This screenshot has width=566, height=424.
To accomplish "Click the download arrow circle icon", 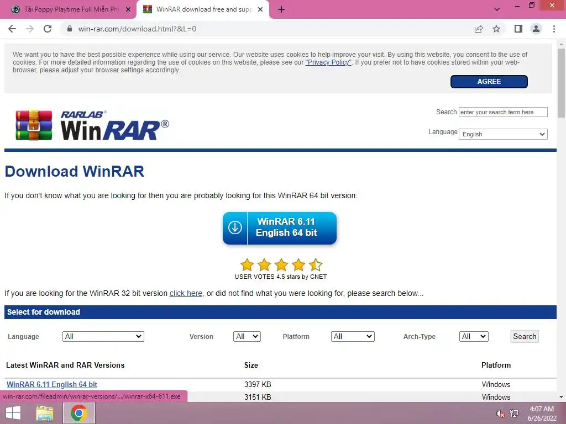I will tap(235, 228).
